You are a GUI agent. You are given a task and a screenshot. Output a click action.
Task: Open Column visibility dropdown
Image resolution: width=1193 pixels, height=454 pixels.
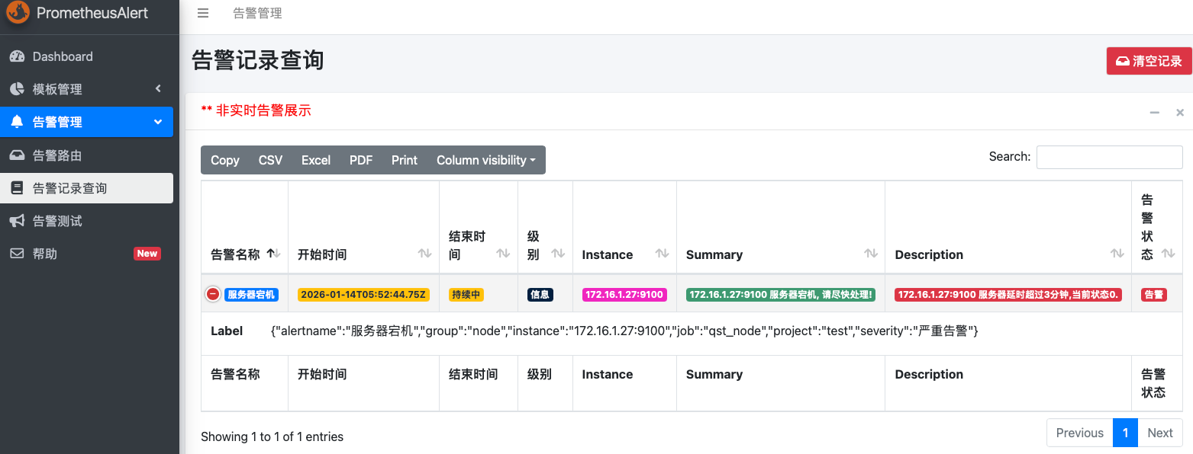[x=485, y=160]
